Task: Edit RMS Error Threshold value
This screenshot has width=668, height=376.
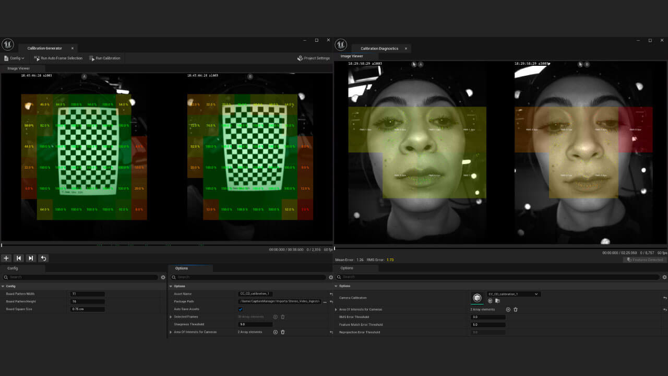Action: click(x=488, y=317)
